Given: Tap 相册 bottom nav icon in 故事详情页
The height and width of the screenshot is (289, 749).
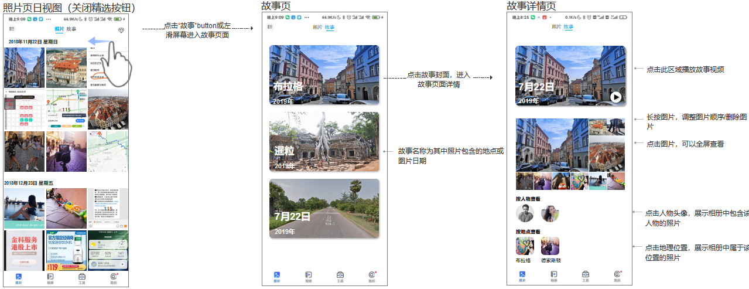Looking at the screenshot, I should [554, 277].
